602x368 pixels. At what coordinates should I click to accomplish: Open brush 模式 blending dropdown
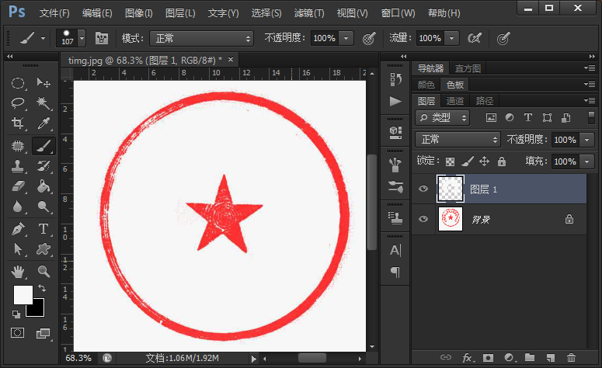(201, 38)
